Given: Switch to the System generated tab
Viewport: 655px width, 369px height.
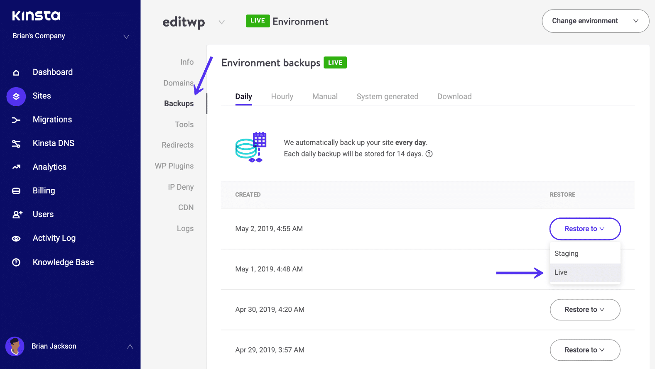Looking at the screenshot, I should [387, 97].
